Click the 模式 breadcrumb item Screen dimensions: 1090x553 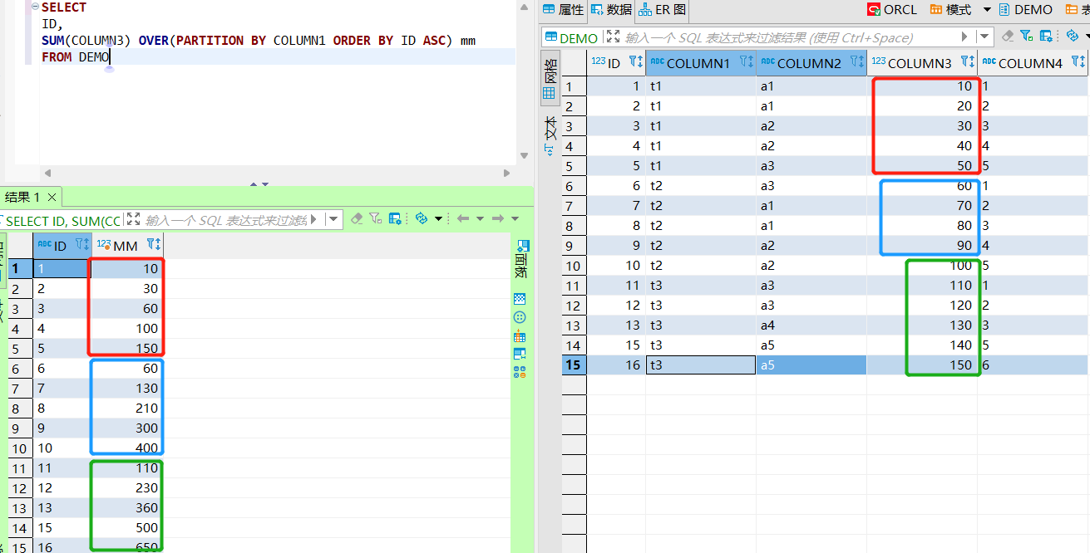coord(950,10)
